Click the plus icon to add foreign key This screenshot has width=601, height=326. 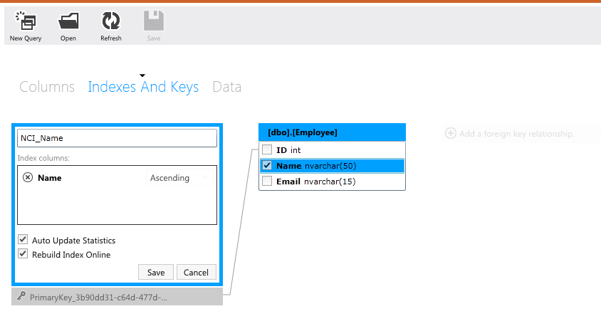coord(451,133)
